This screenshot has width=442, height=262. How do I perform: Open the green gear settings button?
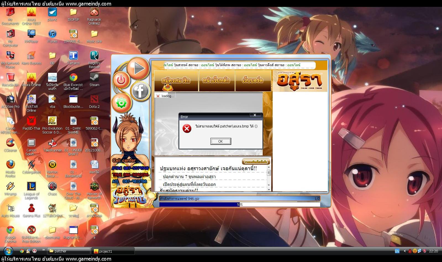click(121, 103)
